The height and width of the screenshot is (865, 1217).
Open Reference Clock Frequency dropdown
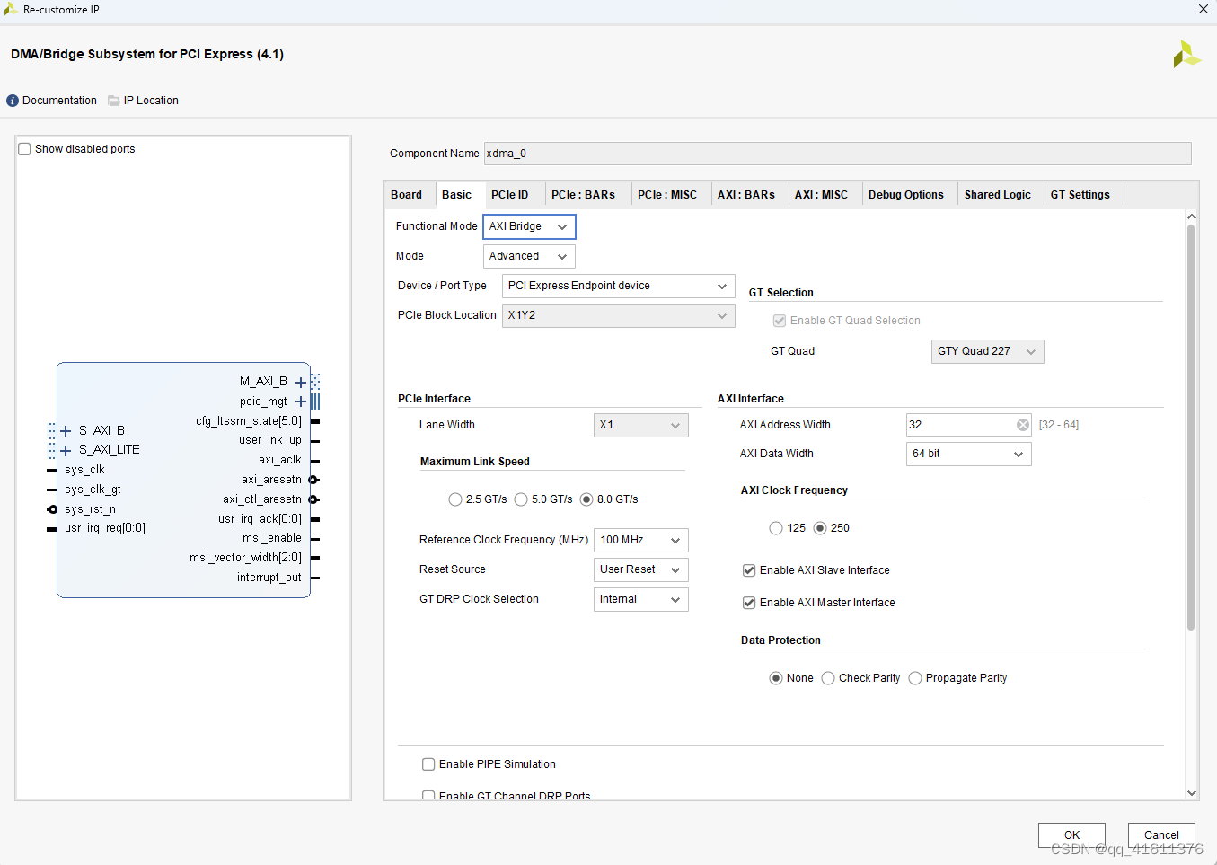click(640, 540)
